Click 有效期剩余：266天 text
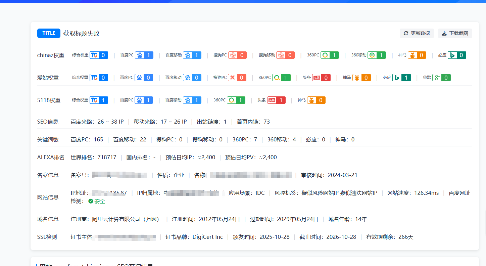This screenshot has height=266, width=486. point(390,237)
